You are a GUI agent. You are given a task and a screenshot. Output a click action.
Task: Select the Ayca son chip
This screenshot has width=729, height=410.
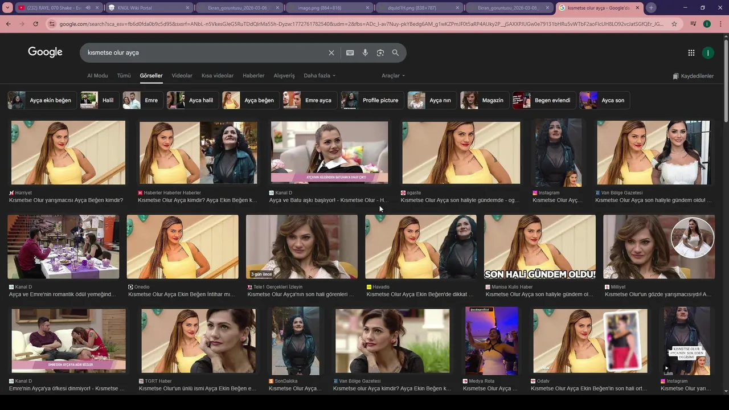click(x=604, y=100)
